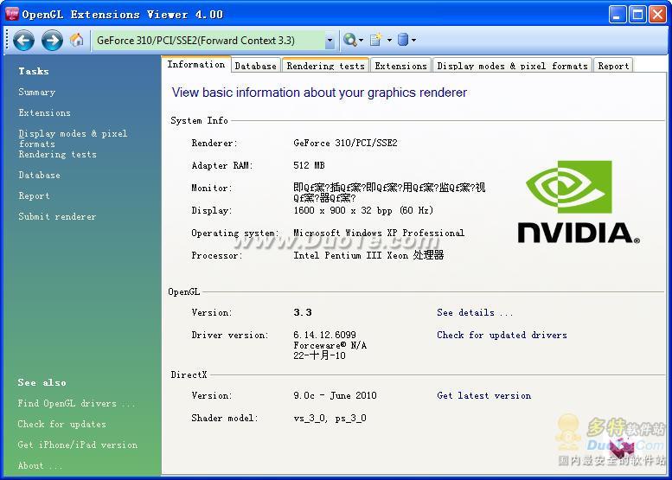The height and width of the screenshot is (480, 672).
Task: Click the NVIDIA logo image
Action: click(x=579, y=202)
